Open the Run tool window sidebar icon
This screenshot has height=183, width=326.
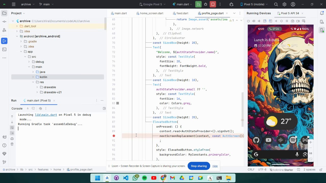pyautogui.click(x=4, y=41)
